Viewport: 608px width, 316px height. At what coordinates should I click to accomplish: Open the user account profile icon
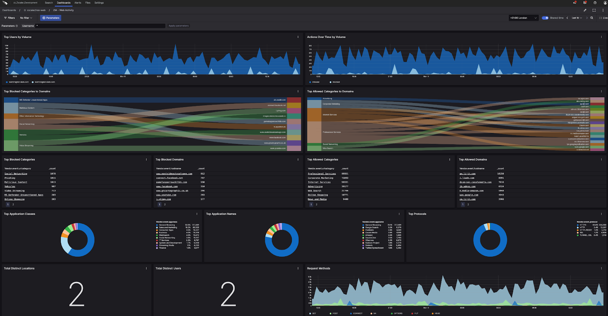605,3
